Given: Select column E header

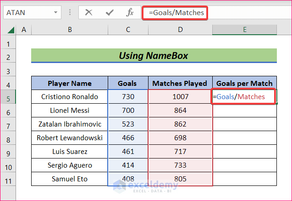Looking at the screenshot, I should click(245, 30).
